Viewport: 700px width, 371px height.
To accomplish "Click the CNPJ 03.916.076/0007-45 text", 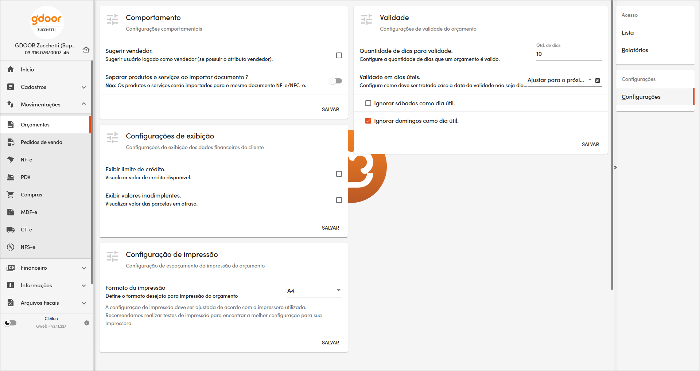I will (47, 53).
